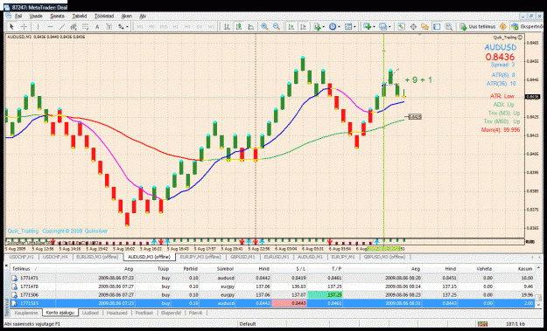The width and height of the screenshot is (547, 331).
Task: Switch chart to bar chart mode
Action: coord(227,26)
